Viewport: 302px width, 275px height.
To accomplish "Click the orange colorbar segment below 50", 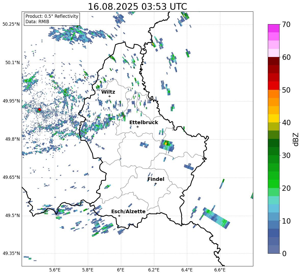I will click(273, 94).
